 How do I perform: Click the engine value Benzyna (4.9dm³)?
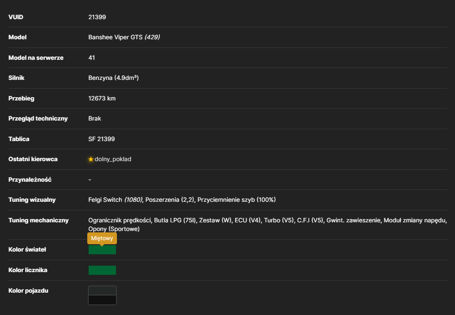pos(113,78)
